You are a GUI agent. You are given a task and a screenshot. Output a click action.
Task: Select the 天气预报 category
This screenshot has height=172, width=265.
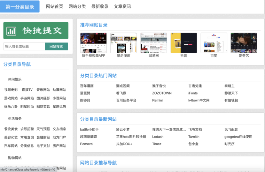43,129
